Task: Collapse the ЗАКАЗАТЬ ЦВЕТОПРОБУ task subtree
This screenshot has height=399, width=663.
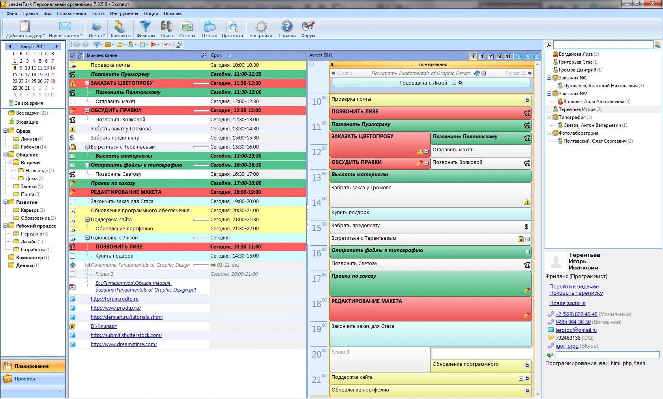Action: click(x=88, y=83)
